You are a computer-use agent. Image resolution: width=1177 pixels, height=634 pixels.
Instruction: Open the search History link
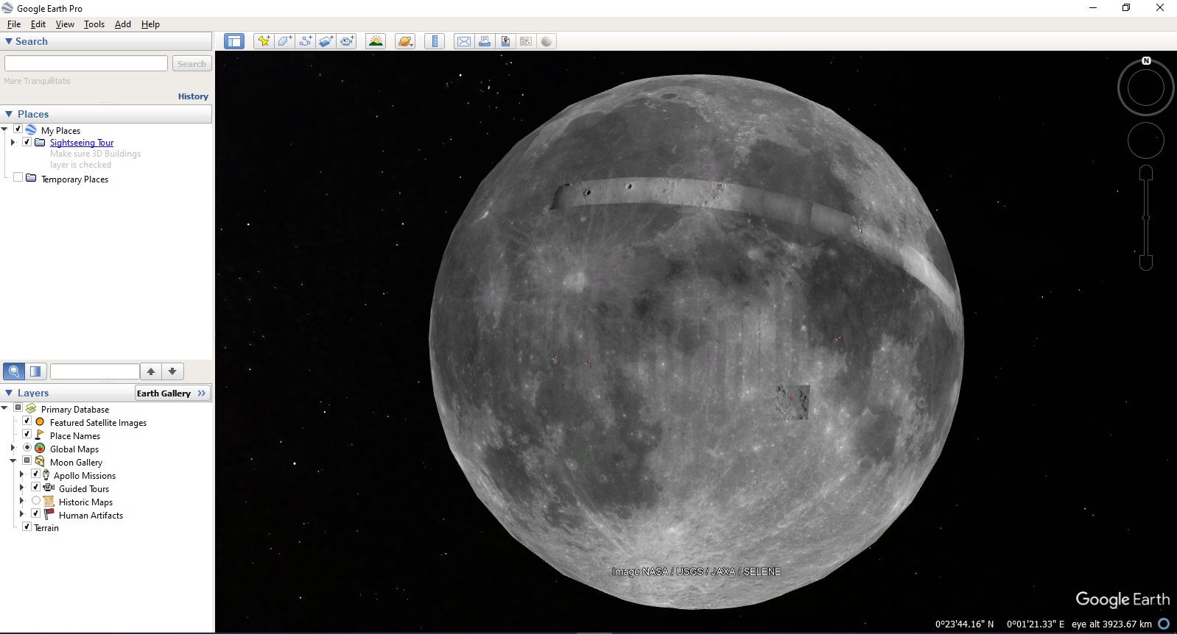(x=193, y=96)
